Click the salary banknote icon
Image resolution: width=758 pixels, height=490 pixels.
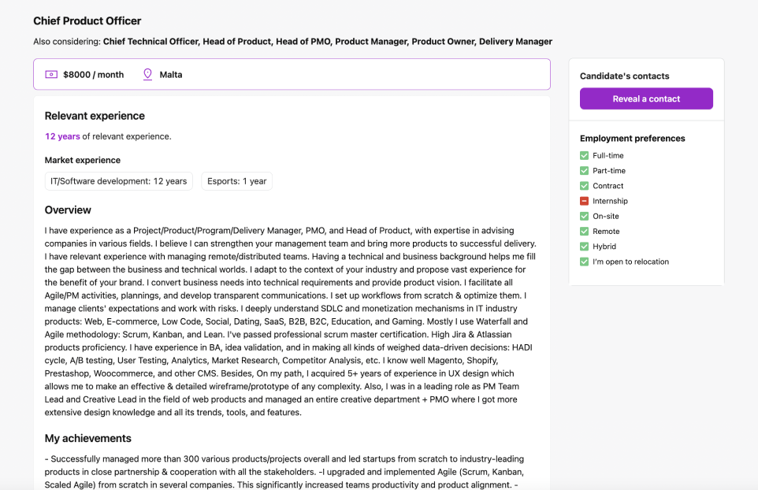coord(51,74)
